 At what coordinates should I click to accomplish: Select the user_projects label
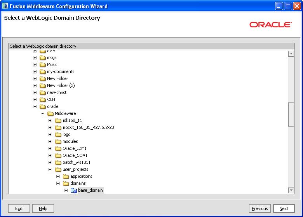coord(76,170)
